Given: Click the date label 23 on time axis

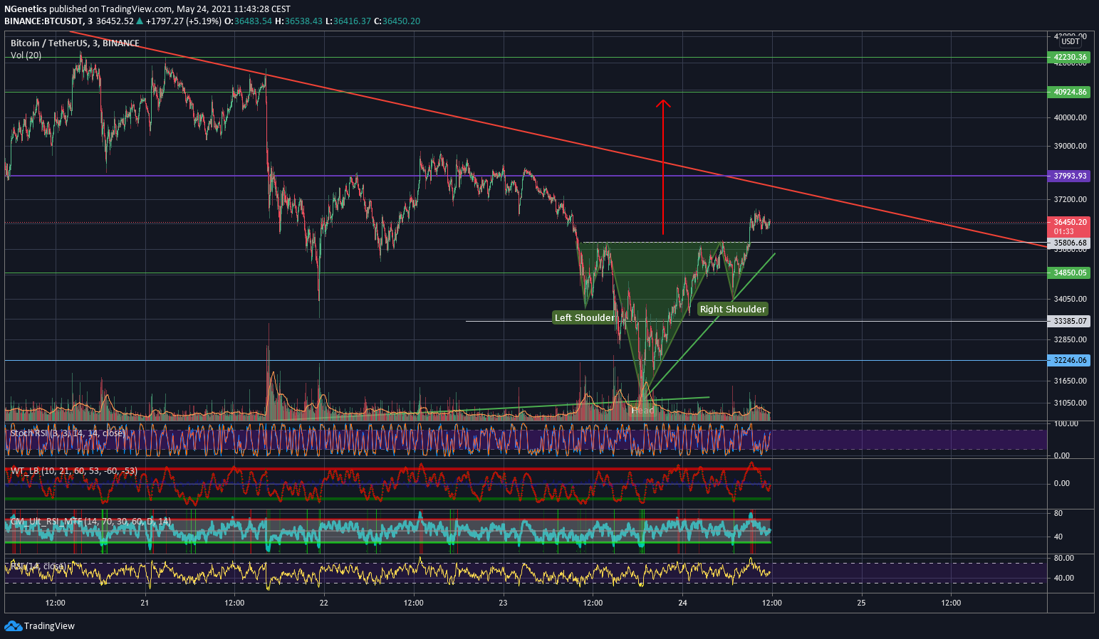Looking at the screenshot, I should [x=503, y=603].
